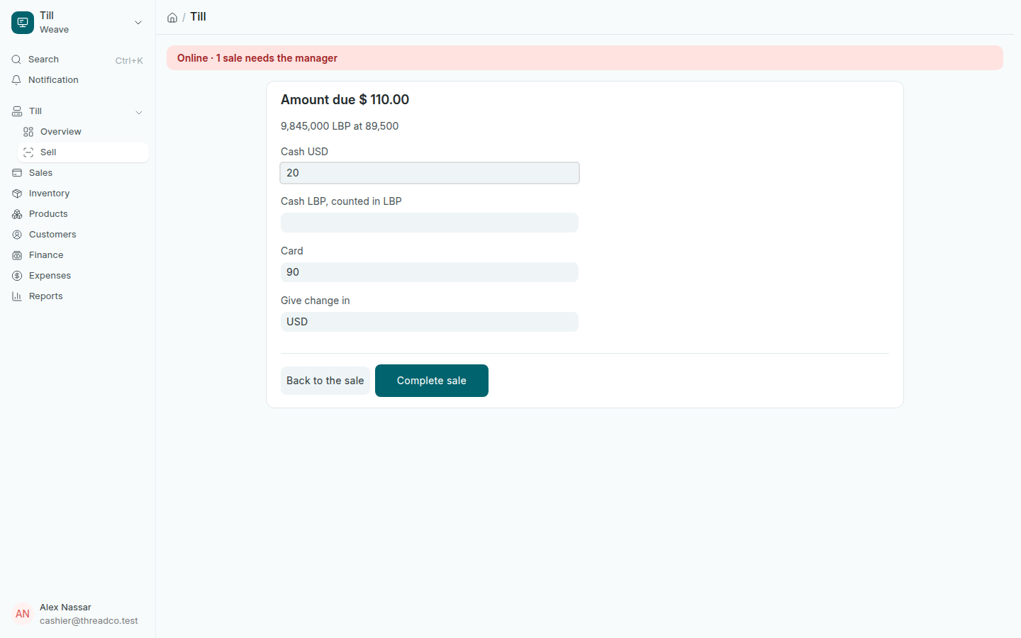Image resolution: width=1021 pixels, height=638 pixels.
Task: Open the Give change in dropdown
Action: [x=430, y=322]
